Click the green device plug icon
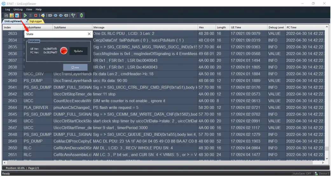 [81, 15]
